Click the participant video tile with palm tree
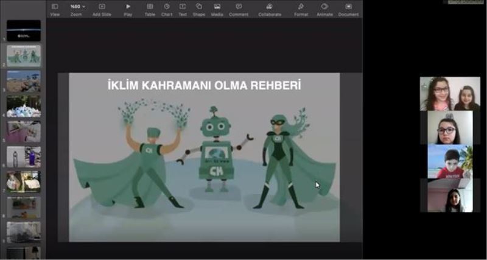 tap(450, 161)
